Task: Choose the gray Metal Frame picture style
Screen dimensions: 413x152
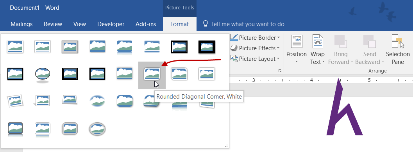Action: point(70,47)
